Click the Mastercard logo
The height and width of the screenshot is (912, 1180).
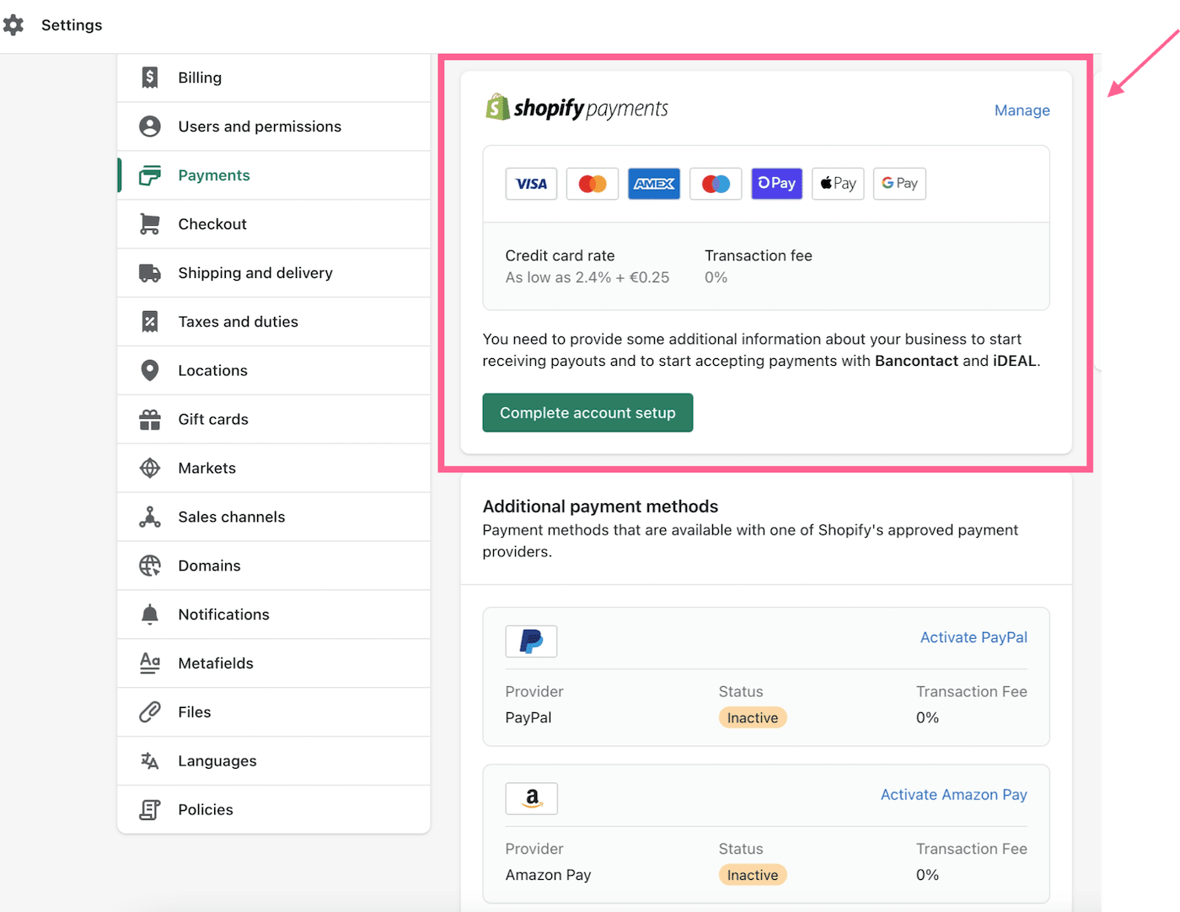click(x=593, y=184)
